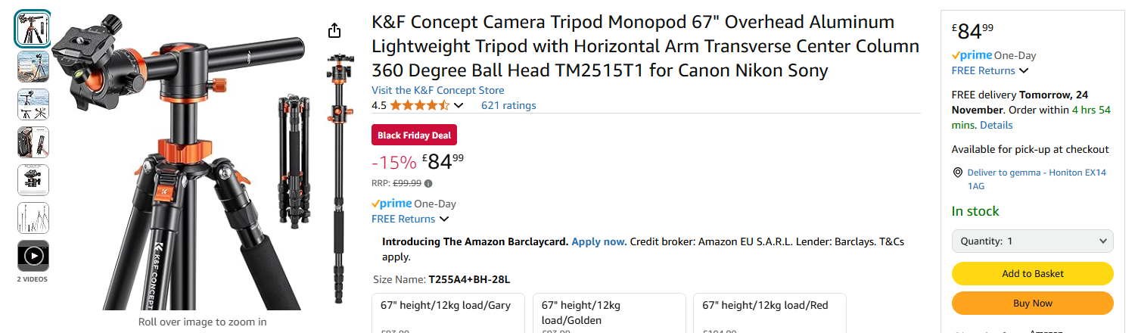
Task: Select the 67" height/12kg load/Golden option
Action: (609, 312)
